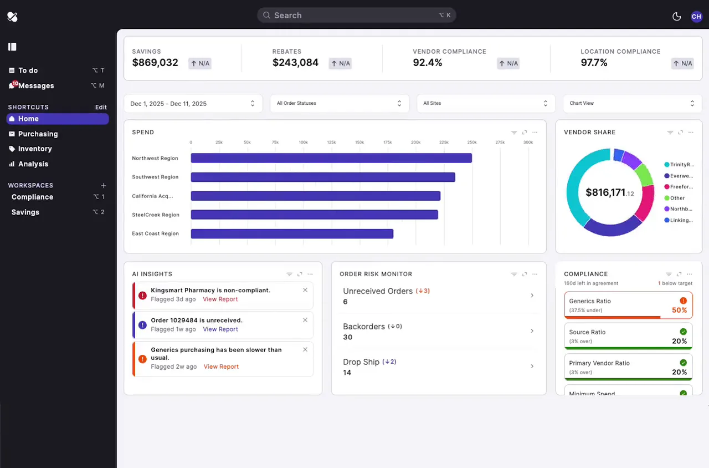709x468 pixels.
Task: Click the Order Risk Monitor filter icon
Action: tap(514, 274)
